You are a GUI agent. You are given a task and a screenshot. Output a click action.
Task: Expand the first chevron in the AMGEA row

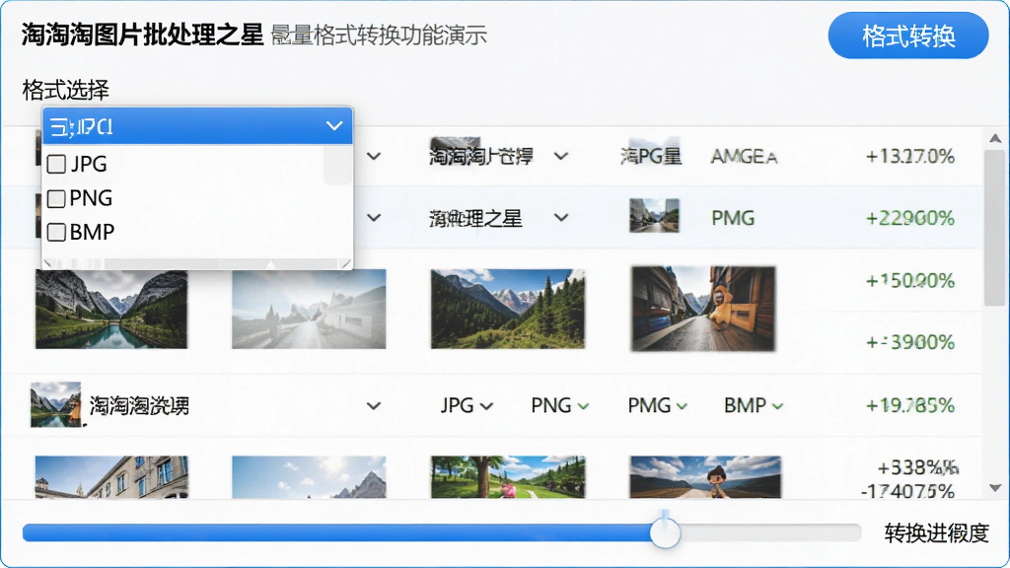tap(374, 156)
